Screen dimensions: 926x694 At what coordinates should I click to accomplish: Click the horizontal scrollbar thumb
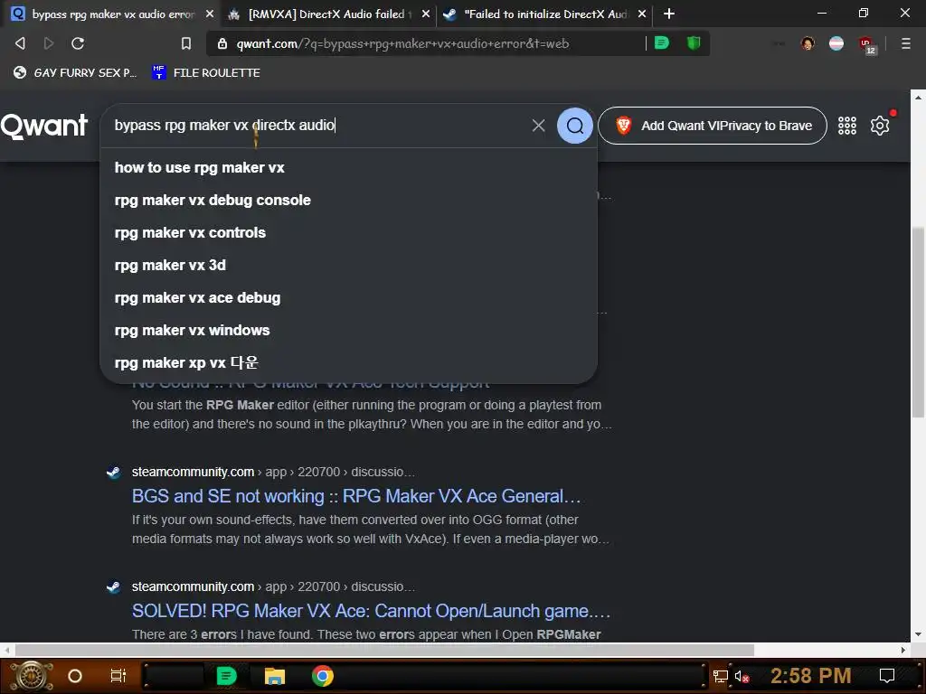pyautogui.click(x=384, y=651)
